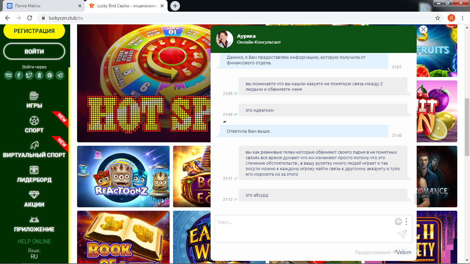Click the Book of Egypt game thumbnail
Viewport: 470px width, 264px height.
(192, 176)
